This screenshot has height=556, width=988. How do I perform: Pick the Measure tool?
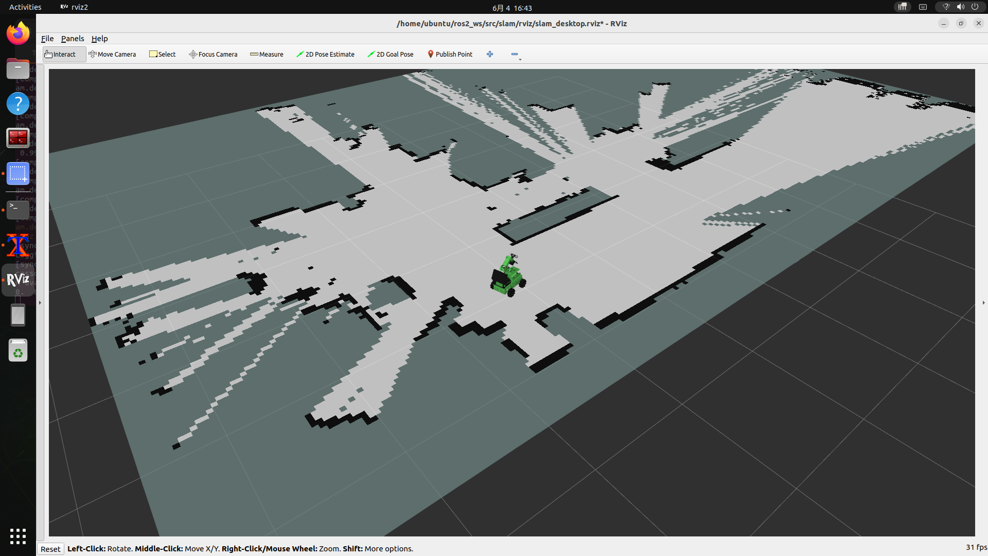(267, 54)
